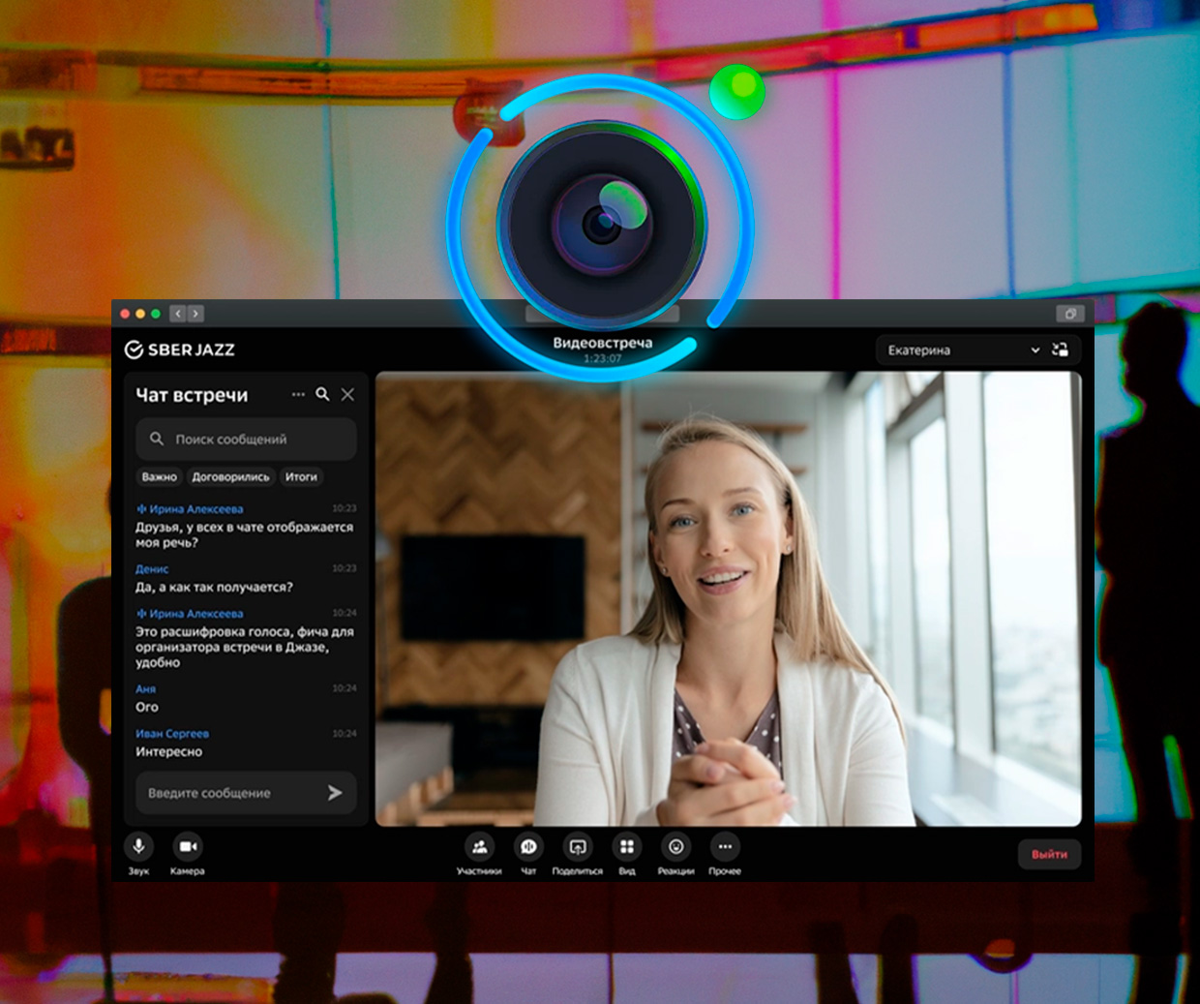1200x1004 pixels.
Task: Open the chat header three-dots menu
Action: pyautogui.click(x=298, y=394)
